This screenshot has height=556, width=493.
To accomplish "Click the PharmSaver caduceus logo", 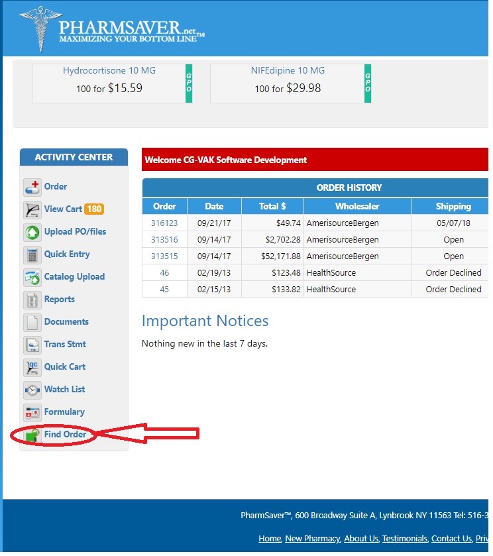I will (x=41, y=29).
